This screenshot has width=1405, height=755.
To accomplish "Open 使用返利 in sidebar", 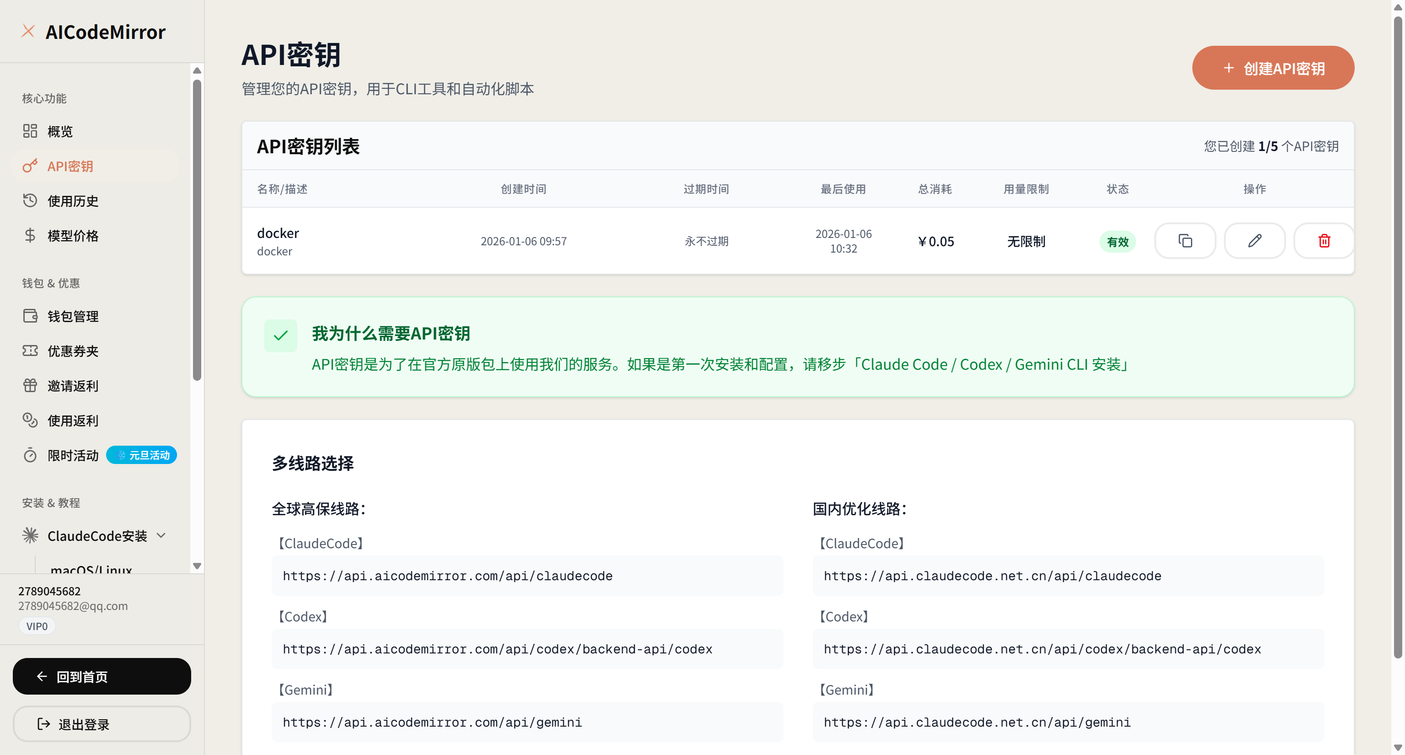I will tap(73, 421).
